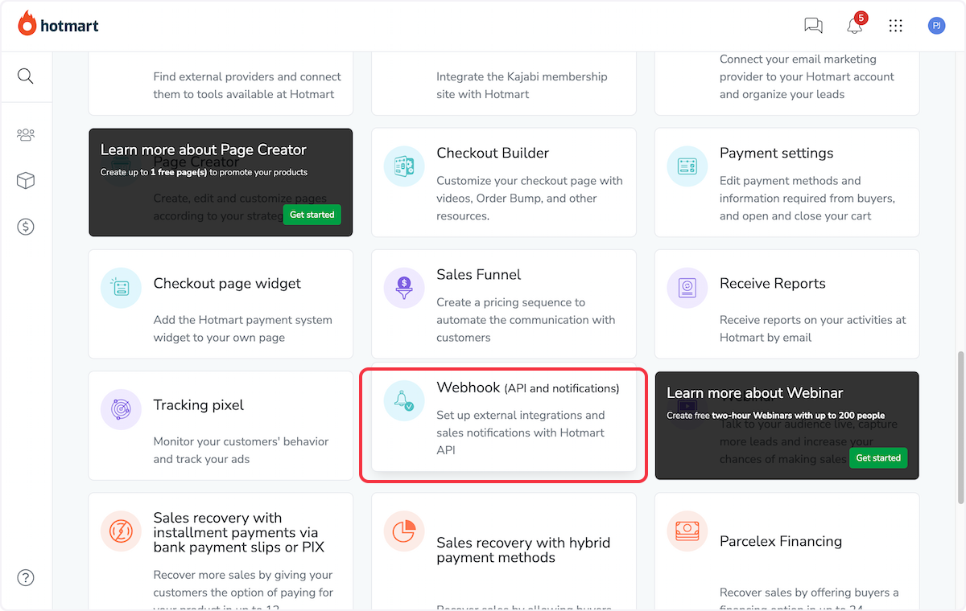Open Sales recovery with installment payments title
This screenshot has width=966, height=611.
pyautogui.click(x=239, y=532)
